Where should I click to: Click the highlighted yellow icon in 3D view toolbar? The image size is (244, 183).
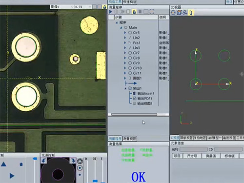click(x=191, y=13)
